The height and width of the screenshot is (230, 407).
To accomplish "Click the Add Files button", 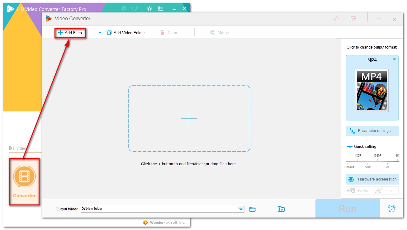I will [70, 33].
